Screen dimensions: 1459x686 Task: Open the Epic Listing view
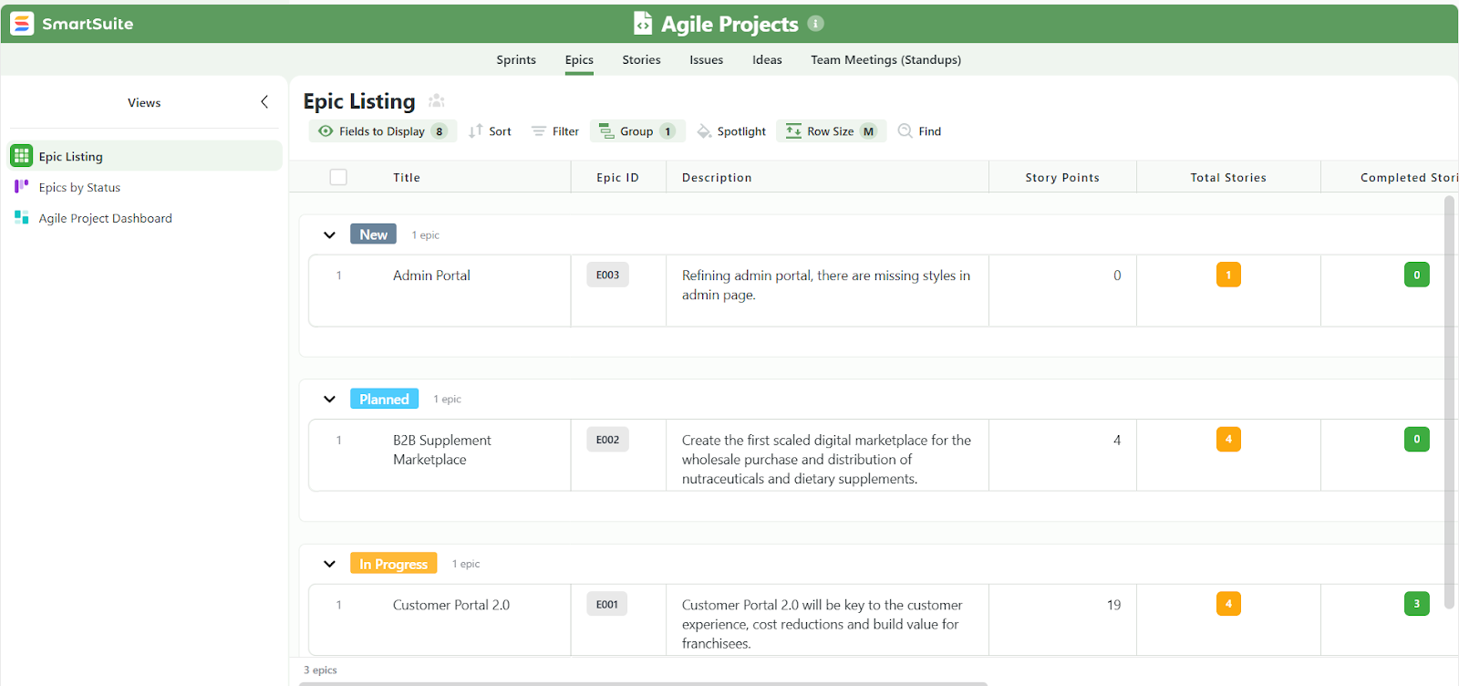coord(146,156)
